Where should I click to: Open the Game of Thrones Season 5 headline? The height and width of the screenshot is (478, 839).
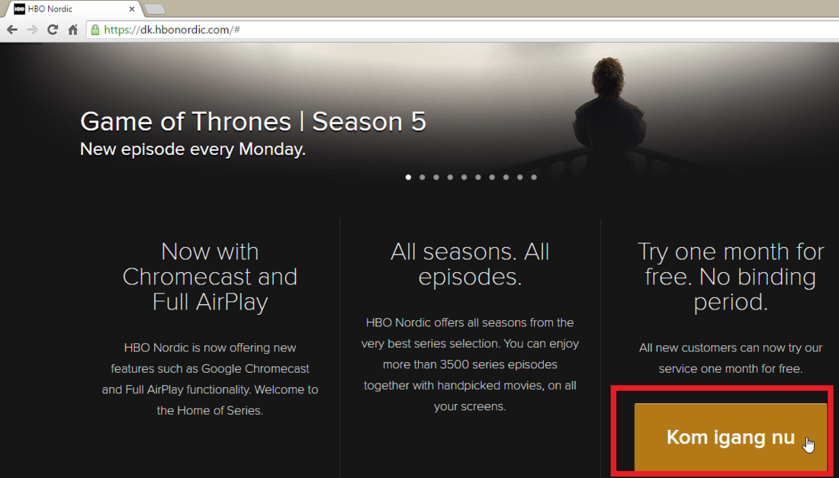pyautogui.click(x=253, y=121)
